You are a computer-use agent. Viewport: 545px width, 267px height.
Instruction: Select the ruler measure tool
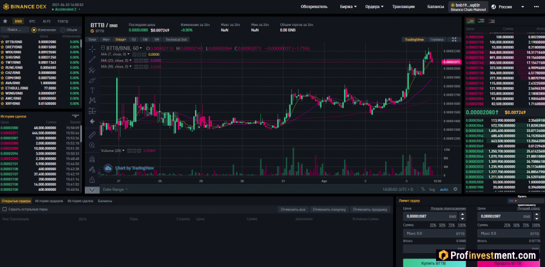[92, 134]
